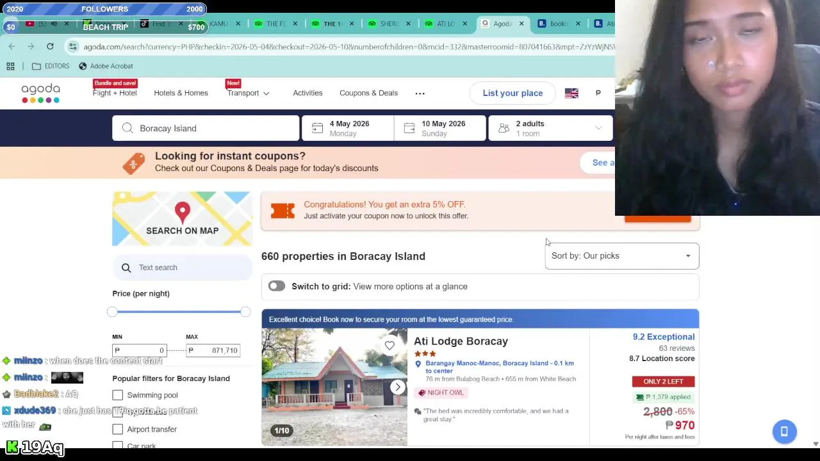Viewport: 820px width, 461px height.
Task: Open Search on Map
Action: tap(182, 218)
